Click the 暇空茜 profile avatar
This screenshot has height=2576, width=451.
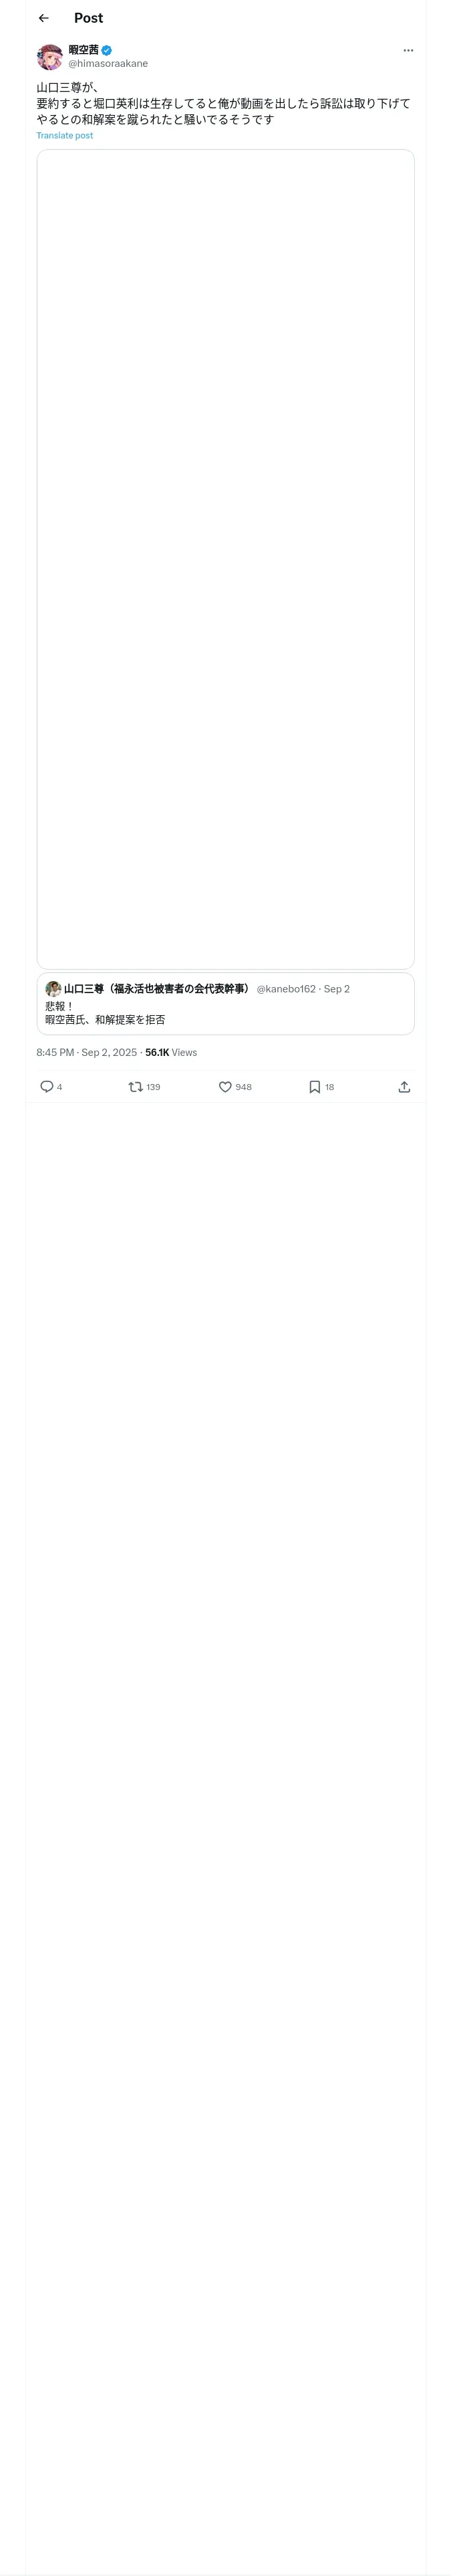(50, 57)
